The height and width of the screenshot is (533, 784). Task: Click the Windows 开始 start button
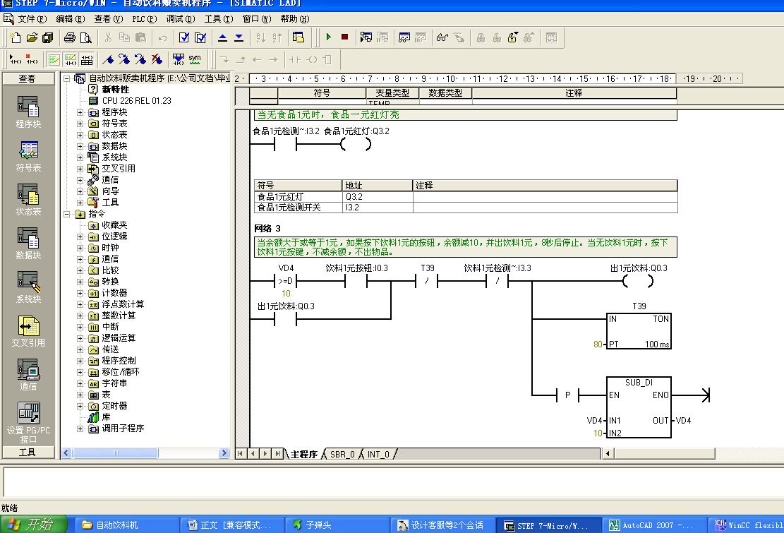(34, 525)
